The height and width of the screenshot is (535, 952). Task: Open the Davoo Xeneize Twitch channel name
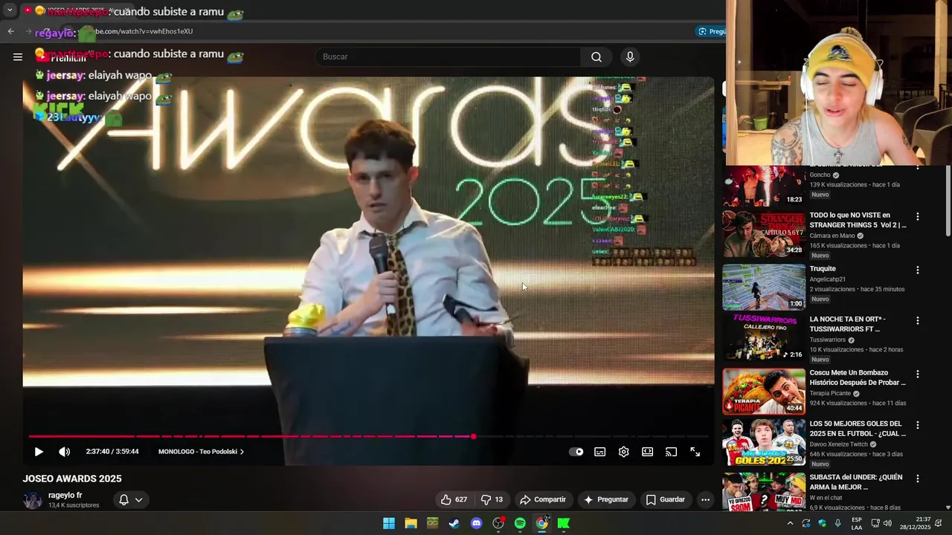[x=839, y=444]
